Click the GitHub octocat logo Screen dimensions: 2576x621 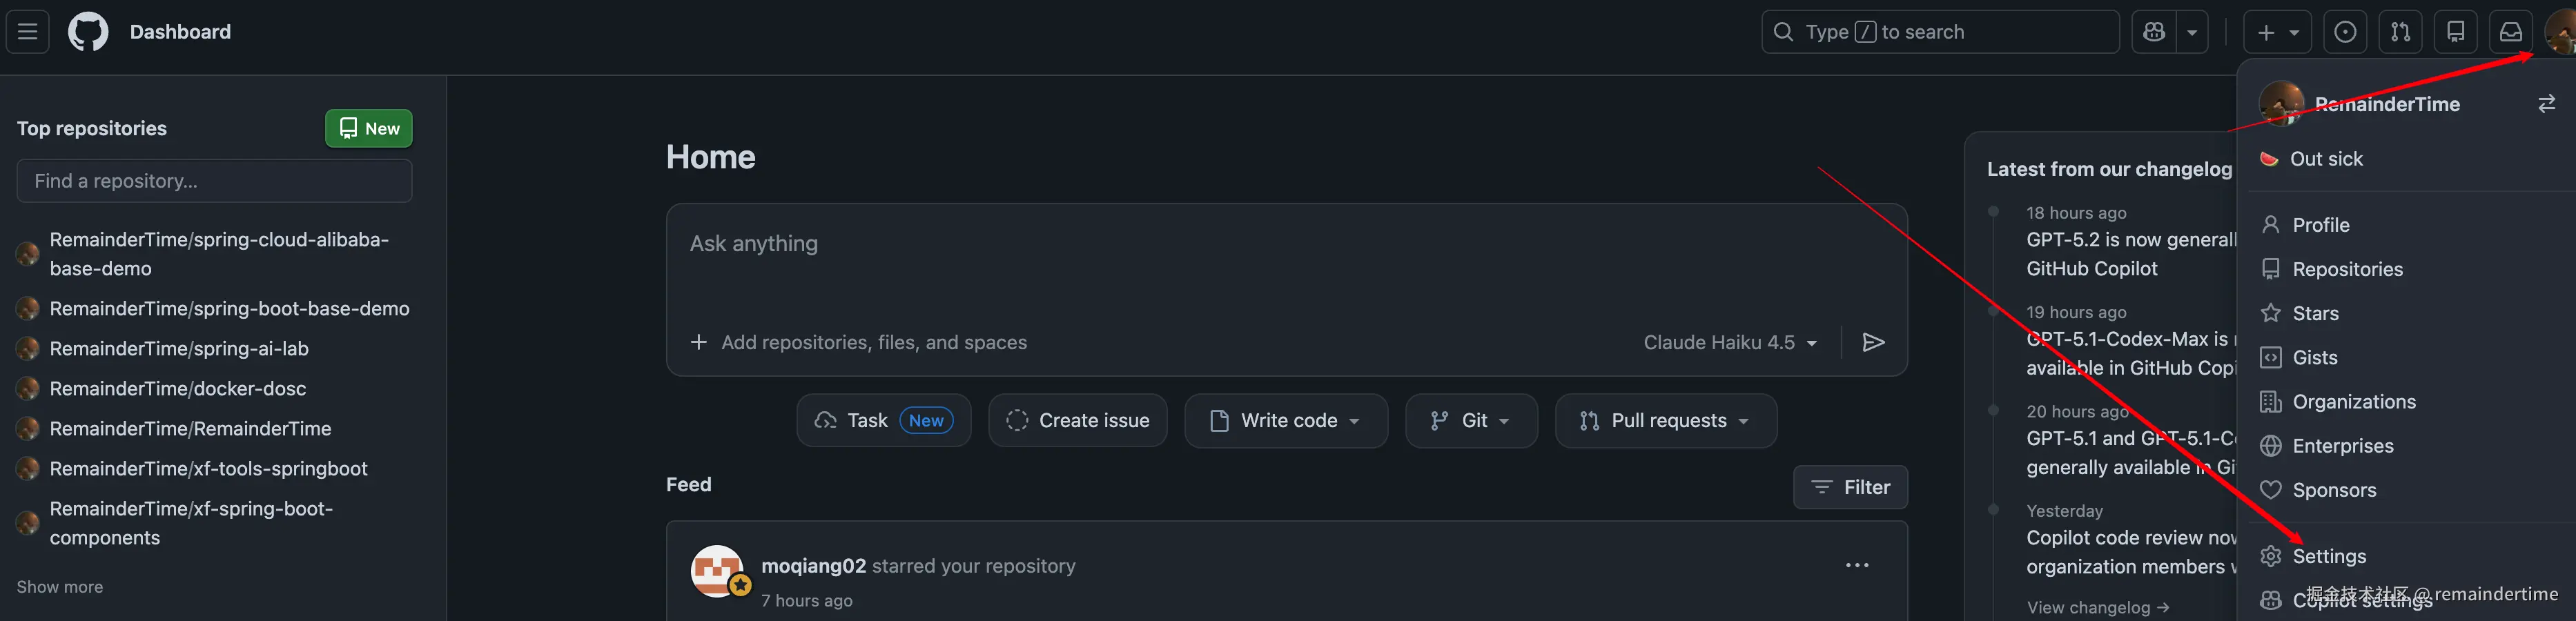point(88,32)
